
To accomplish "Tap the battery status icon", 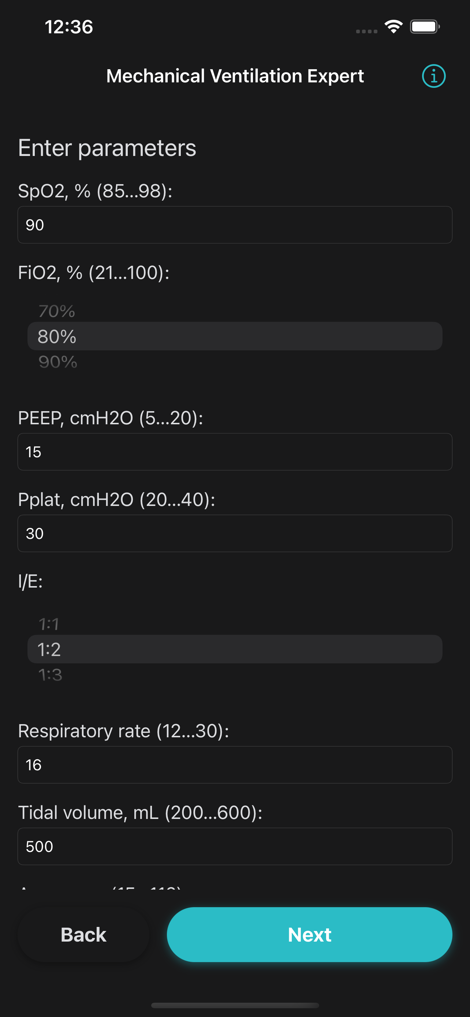I will point(425,26).
